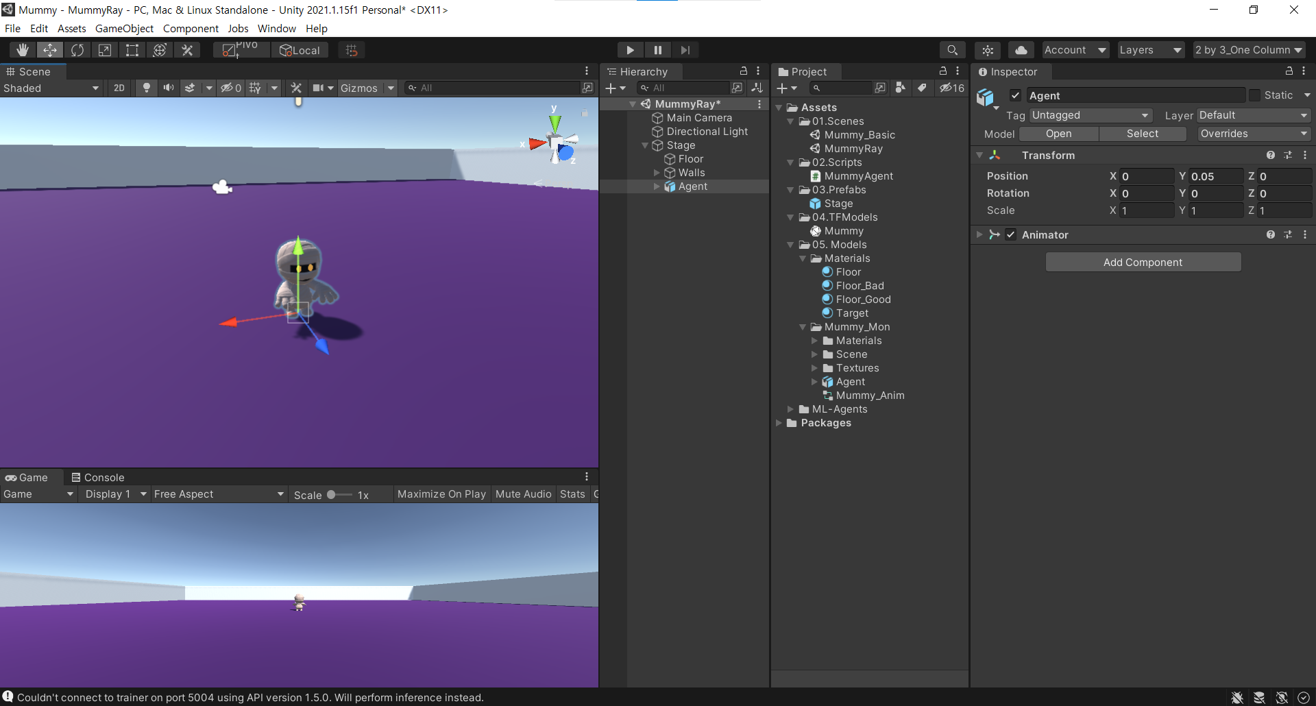Click the prefab Select button
The width and height of the screenshot is (1316, 706).
[x=1142, y=134]
